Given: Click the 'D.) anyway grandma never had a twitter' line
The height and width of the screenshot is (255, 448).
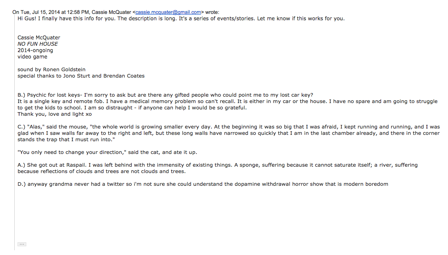Looking at the screenshot, I should coord(203,184).
